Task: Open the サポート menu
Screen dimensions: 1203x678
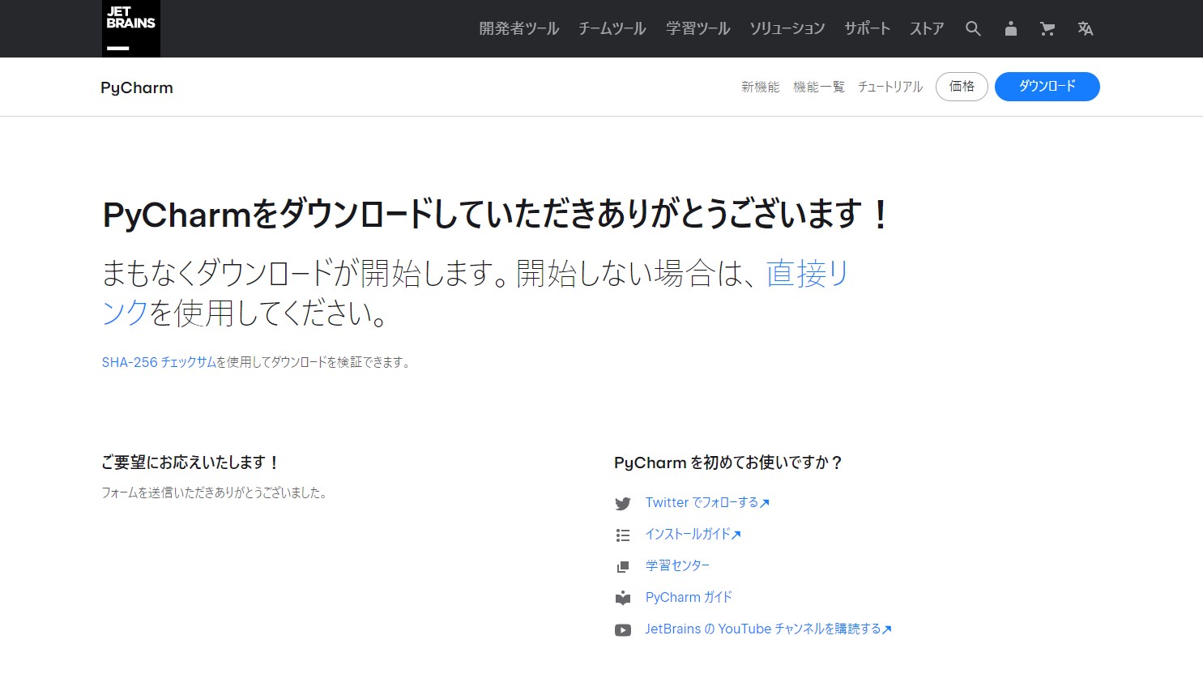Action: 868,29
